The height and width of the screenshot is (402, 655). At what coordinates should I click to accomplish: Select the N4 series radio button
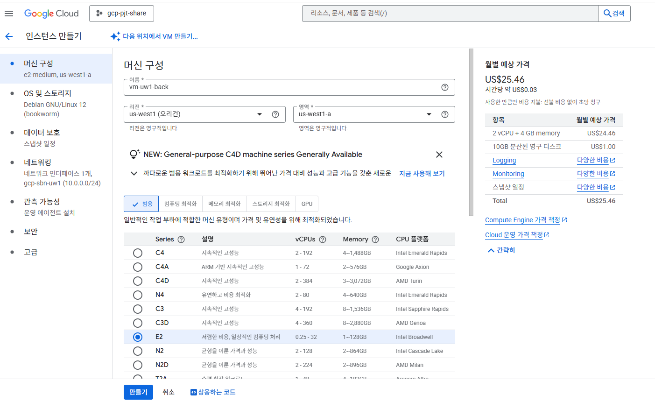pyautogui.click(x=138, y=295)
